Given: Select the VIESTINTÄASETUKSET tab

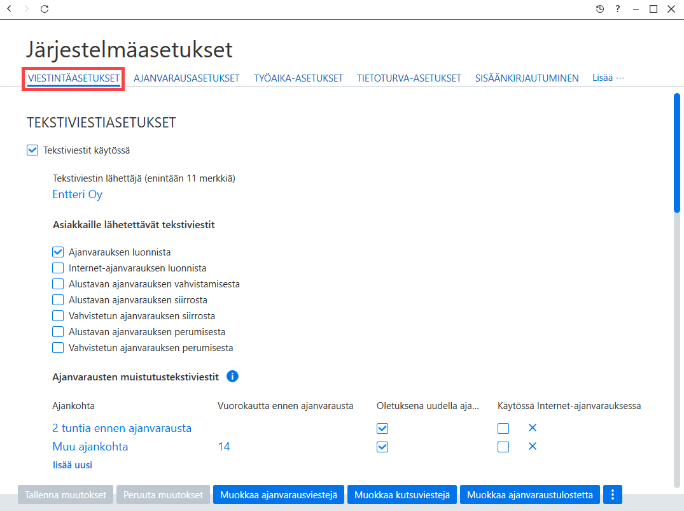Looking at the screenshot, I should point(74,78).
